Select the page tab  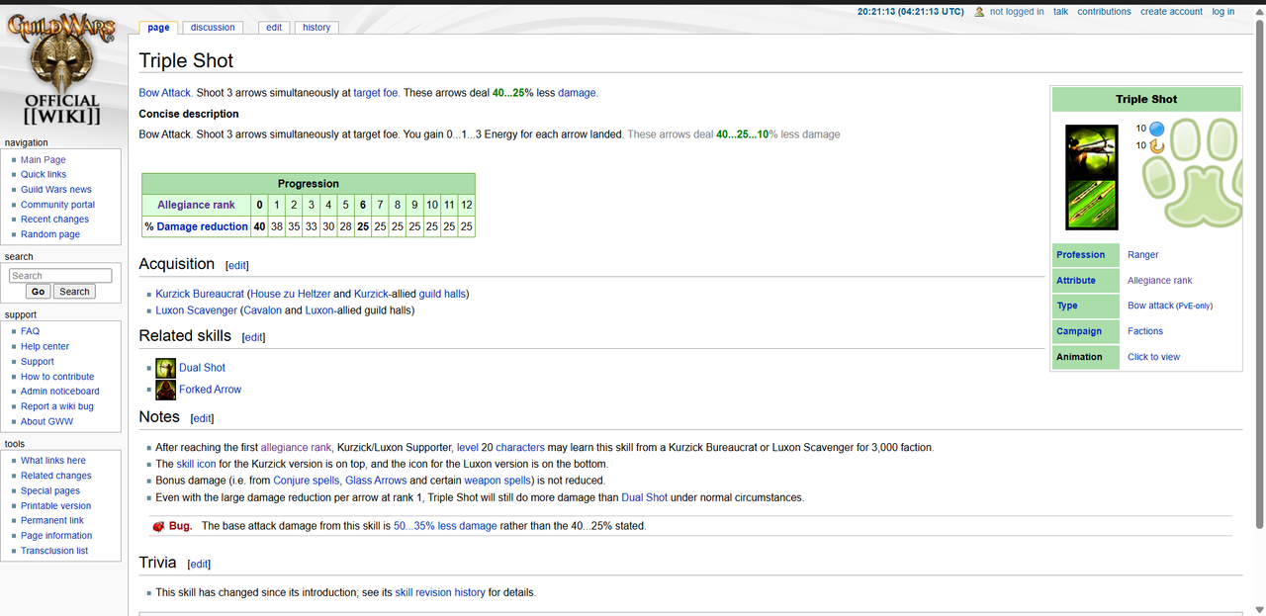(158, 28)
